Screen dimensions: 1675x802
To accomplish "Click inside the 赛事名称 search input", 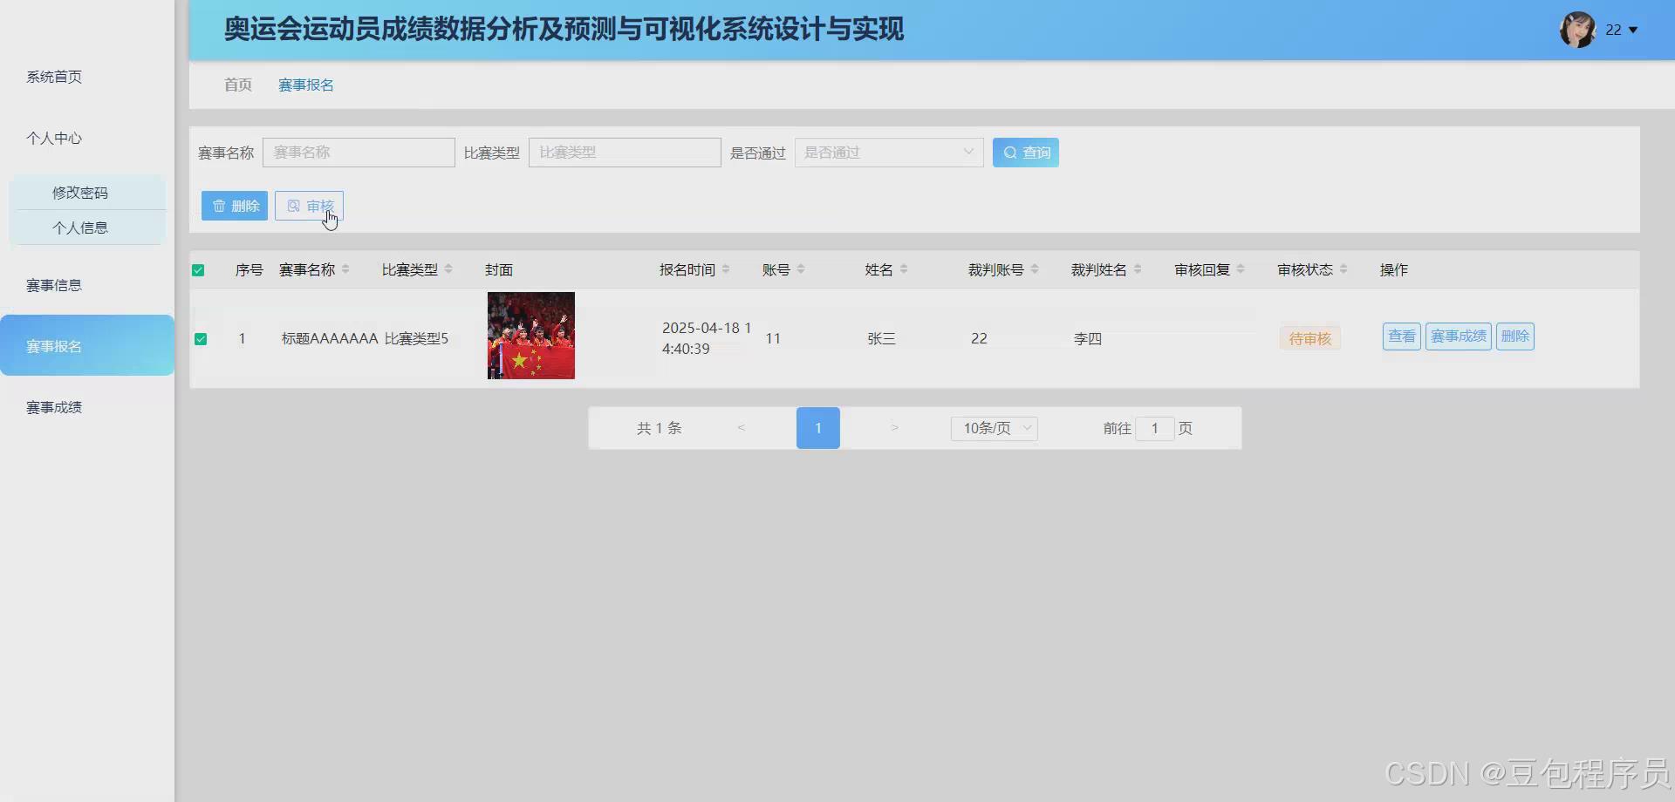I will (x=359, y=152).
